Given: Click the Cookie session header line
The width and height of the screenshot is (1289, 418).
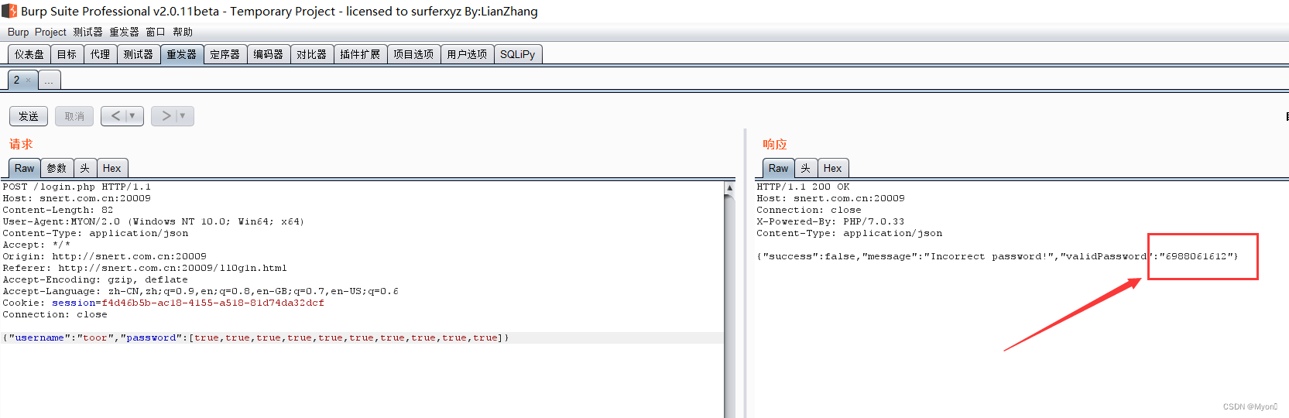Looking at the screenshot, I should (x=163, y=303).
